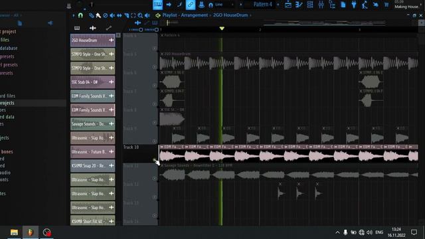425x239 pixels.
Task: Mute toggle for Track 9
Action: point(155,141)
